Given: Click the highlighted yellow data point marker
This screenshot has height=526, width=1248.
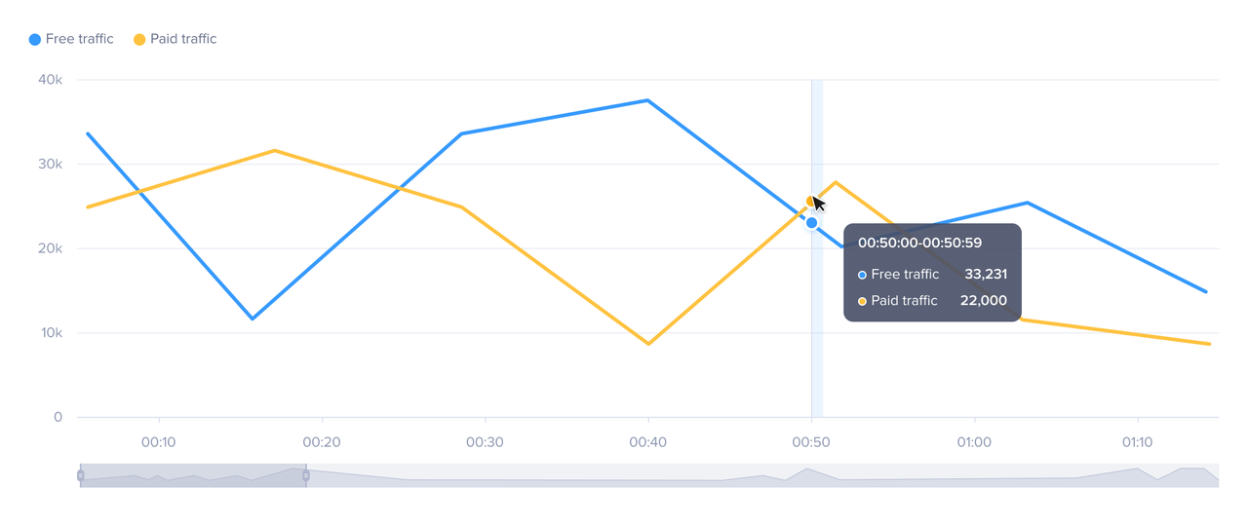Looking at the screenshot, I should (810, 202).
